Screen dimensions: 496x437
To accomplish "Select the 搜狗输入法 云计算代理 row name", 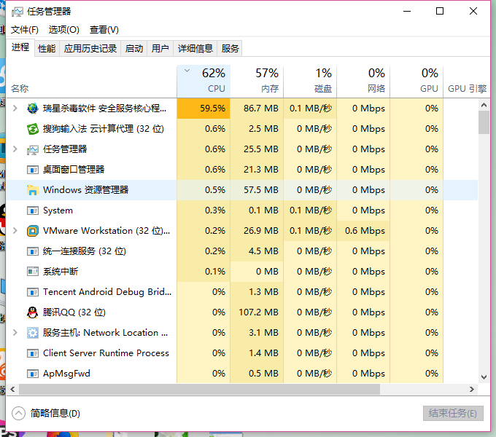I will [104, 129].
